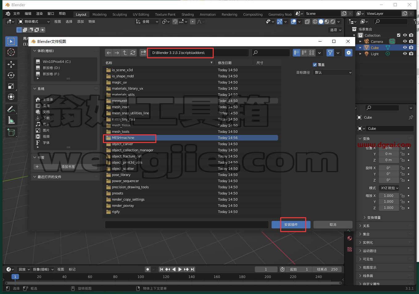Image resolution: width=419 pixels, height=294 pixels.
Task: Open the 渲染 menu
Action: [39, 14]
